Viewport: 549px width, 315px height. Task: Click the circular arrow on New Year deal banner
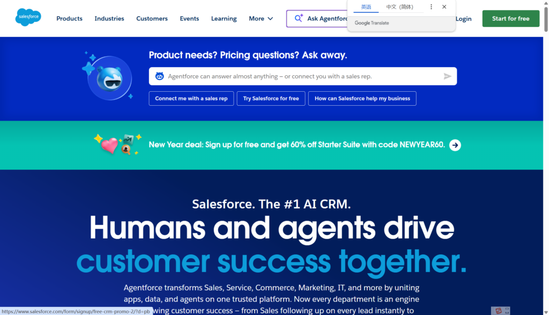coord(455,145)
